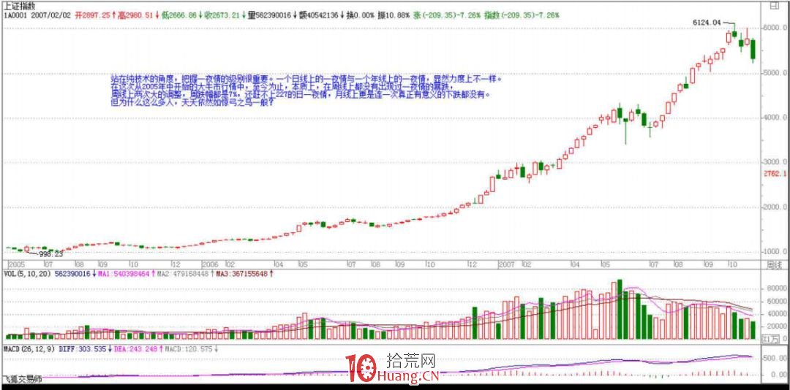Click the 5000.0 price axis label

(x=776, y=74)
